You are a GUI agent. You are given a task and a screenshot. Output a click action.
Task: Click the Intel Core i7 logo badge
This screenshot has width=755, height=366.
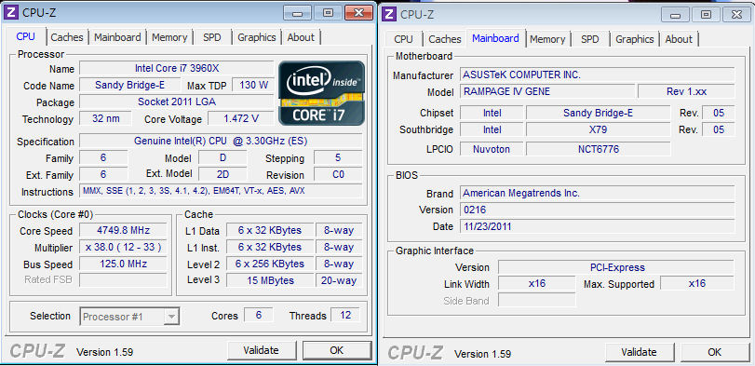coord(322,93)
